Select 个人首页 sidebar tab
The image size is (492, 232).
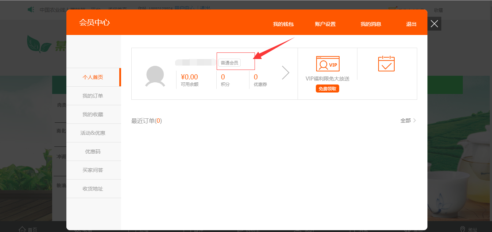pos(93,77)
